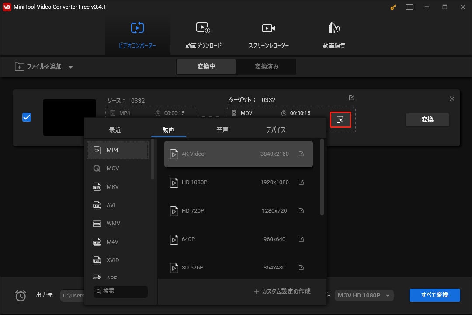Image resolution: width=472 pixels, height=315 pixels.
Task: Select the 動画 tab in format popup
Action: click(x=169, y=130)
